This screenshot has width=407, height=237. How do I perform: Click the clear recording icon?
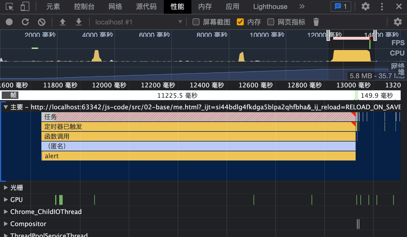click(x=42, y=22)
